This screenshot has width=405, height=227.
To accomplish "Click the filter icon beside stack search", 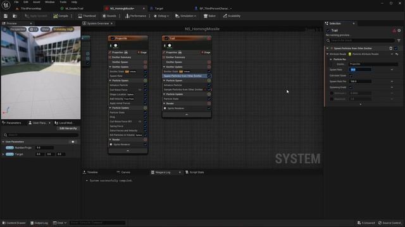I will tap(399, 40).
